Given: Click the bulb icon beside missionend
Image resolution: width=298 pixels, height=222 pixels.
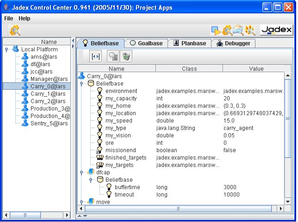Looking at the screenshot, I should click(99, 150).
